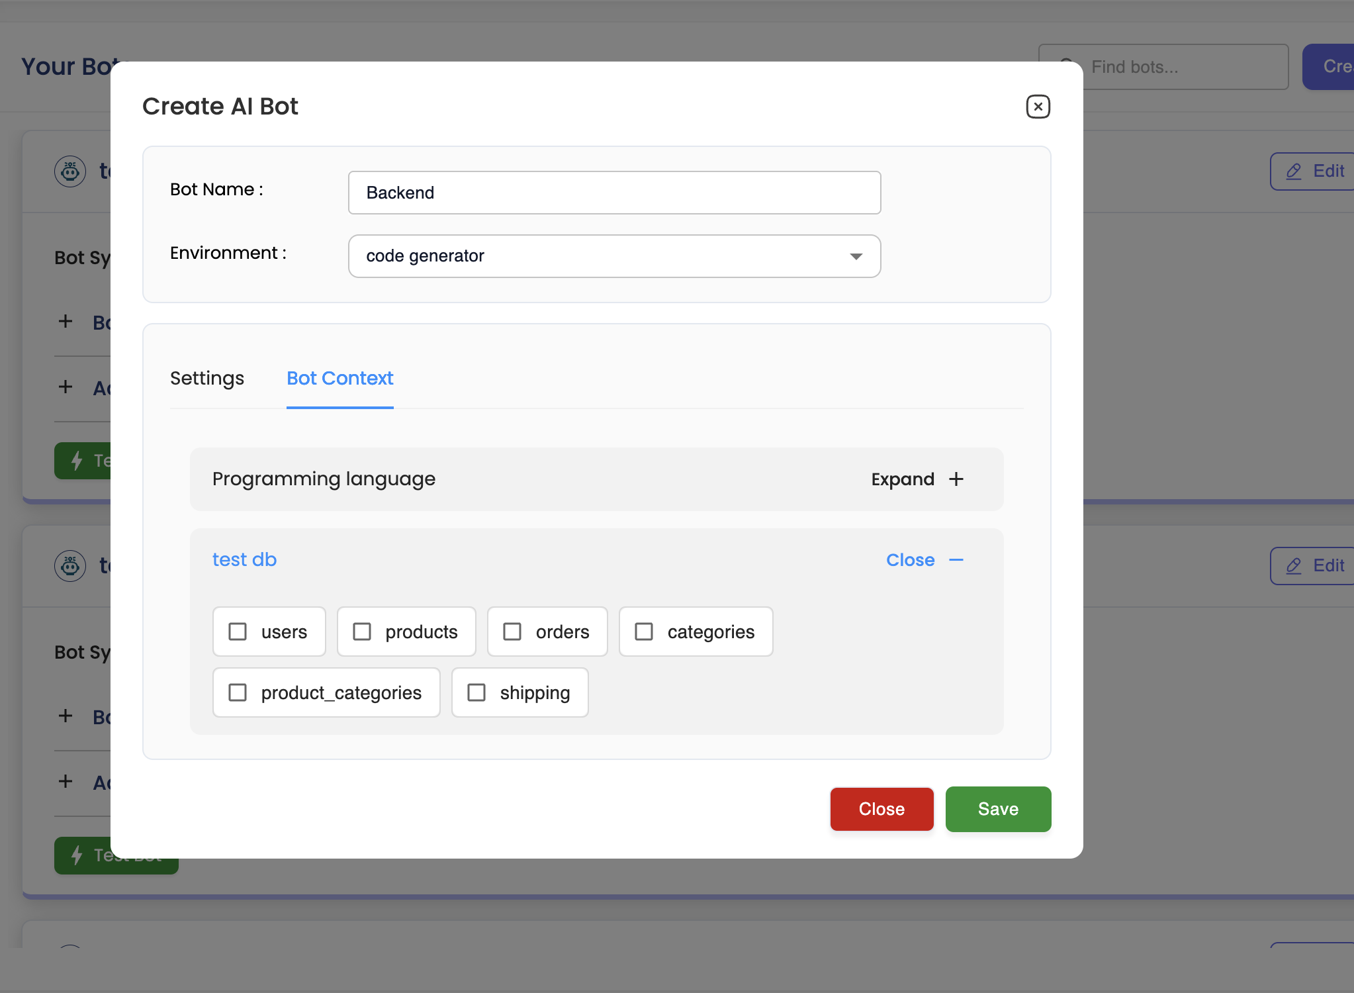This screenshot has width=1354, height=993.
Task: Enable the product_categories checkbox
Action: coord(238,692)
